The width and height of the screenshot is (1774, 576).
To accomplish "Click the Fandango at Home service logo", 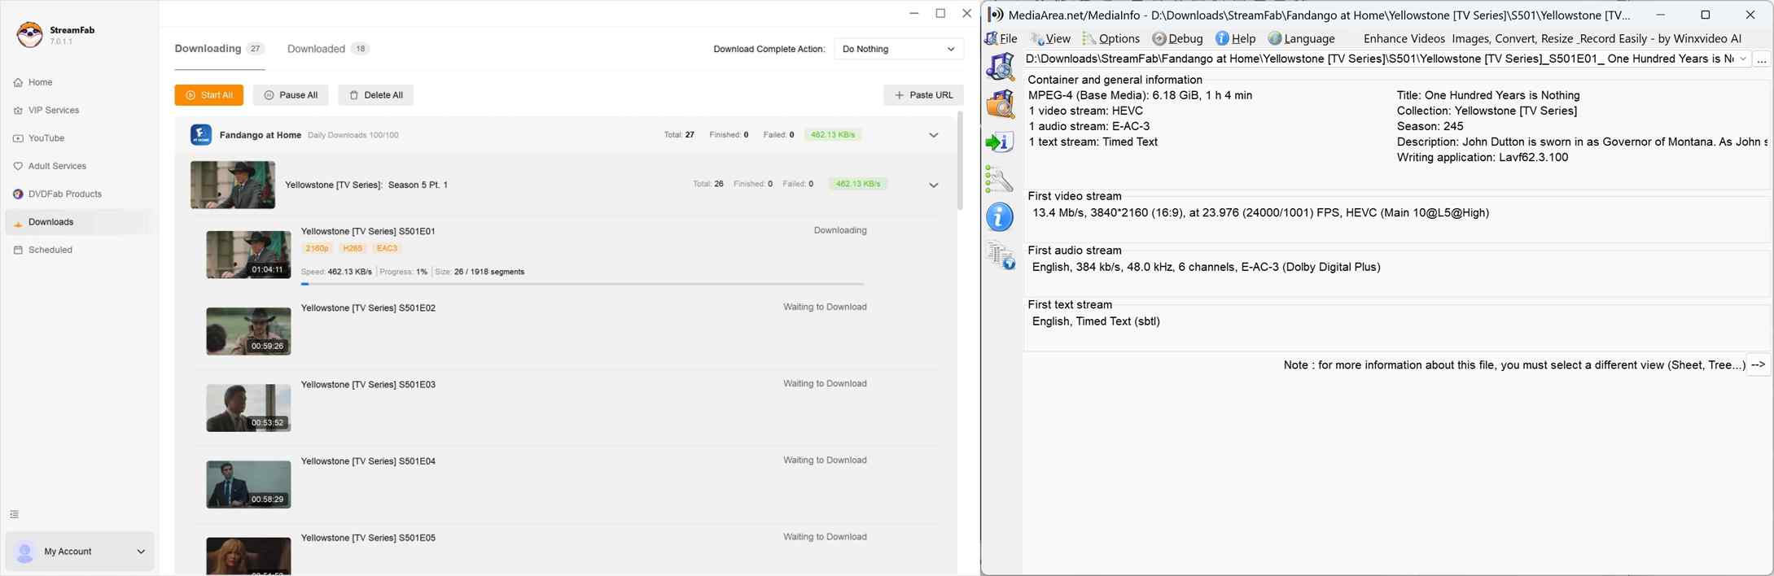I will pos(201,135).
